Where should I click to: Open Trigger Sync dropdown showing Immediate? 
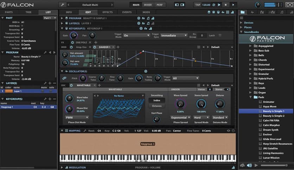pyautogui.click(x=174, y=35)
